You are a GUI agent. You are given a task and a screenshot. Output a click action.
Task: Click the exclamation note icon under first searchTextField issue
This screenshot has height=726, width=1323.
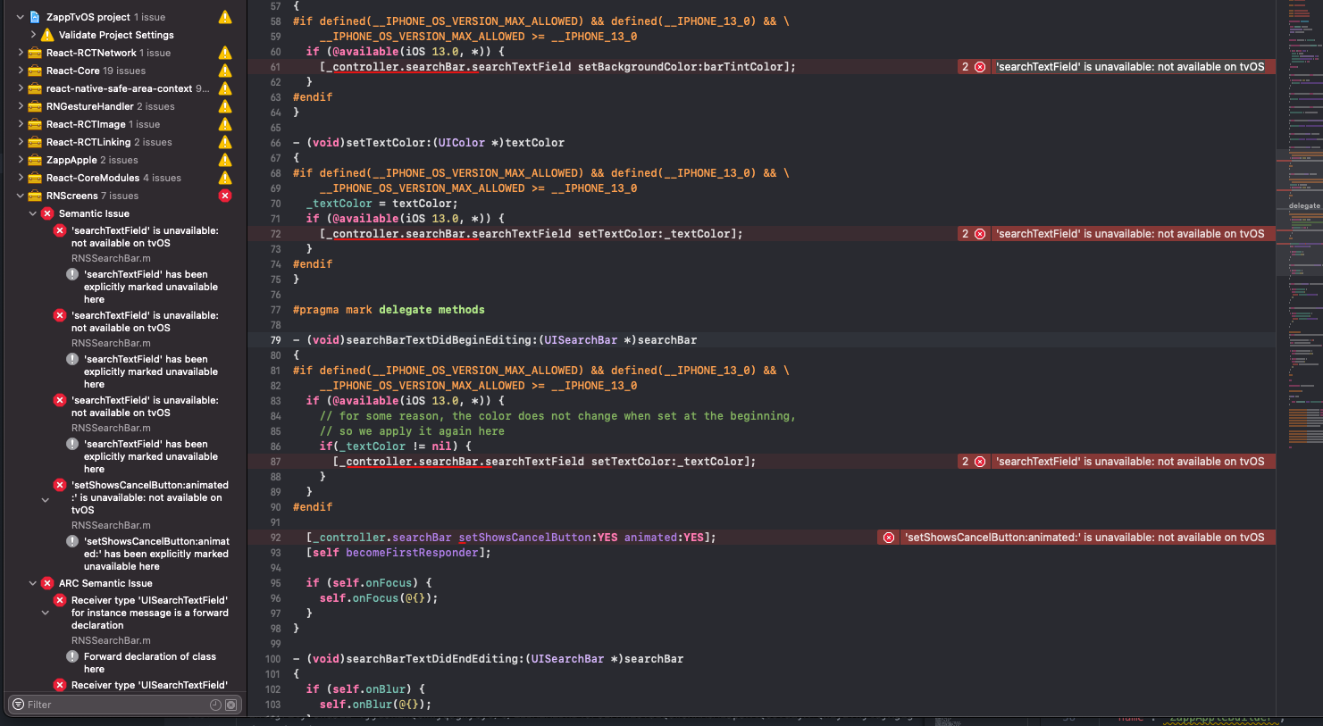coord(72,274)
